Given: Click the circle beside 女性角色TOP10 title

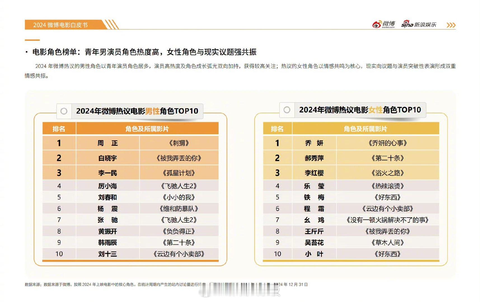Looking at the screenshot, I should 287,110.
